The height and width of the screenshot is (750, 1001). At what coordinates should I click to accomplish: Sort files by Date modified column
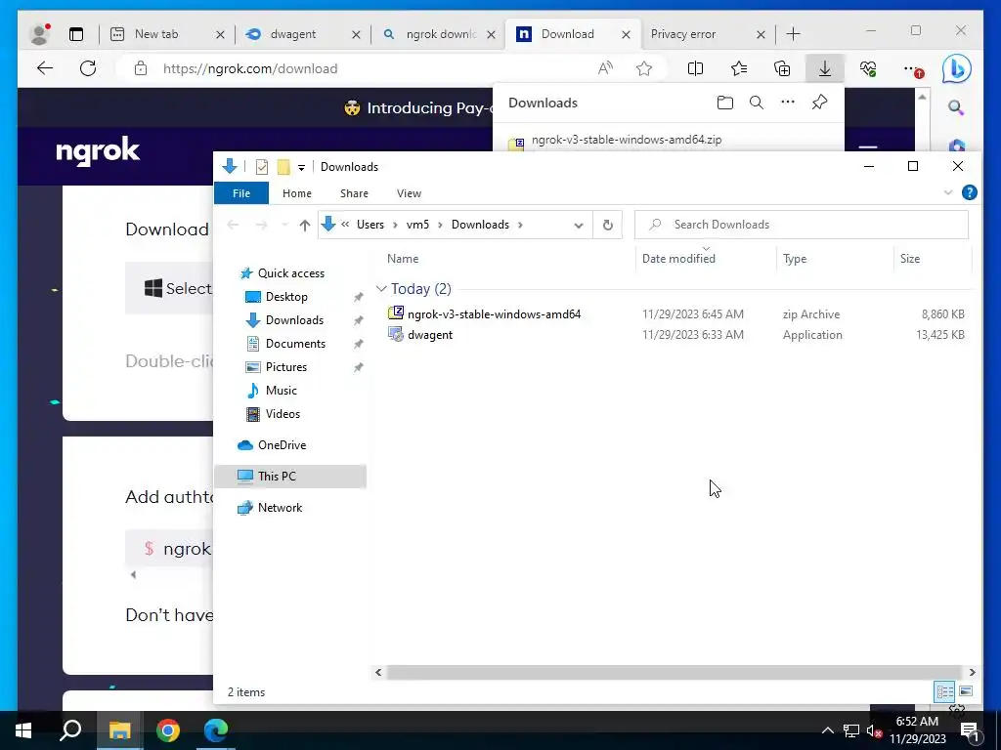[x=678, y=258]
